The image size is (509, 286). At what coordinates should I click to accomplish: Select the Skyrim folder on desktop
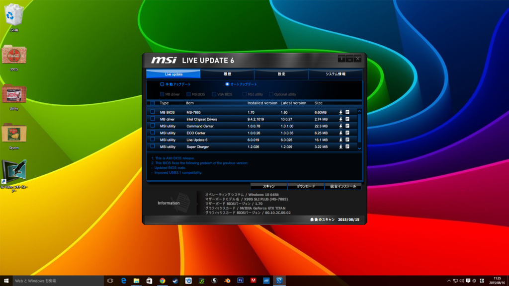coord(13,137)
